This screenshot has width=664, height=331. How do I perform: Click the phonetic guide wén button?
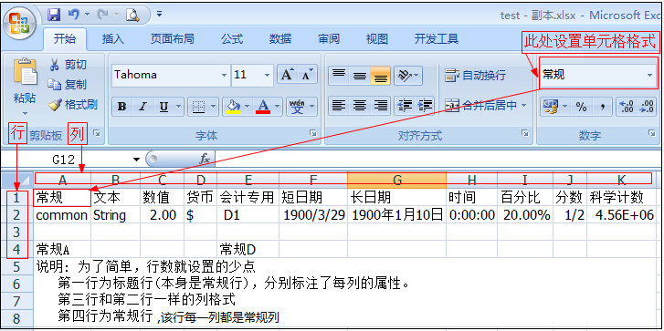point(297,107)
